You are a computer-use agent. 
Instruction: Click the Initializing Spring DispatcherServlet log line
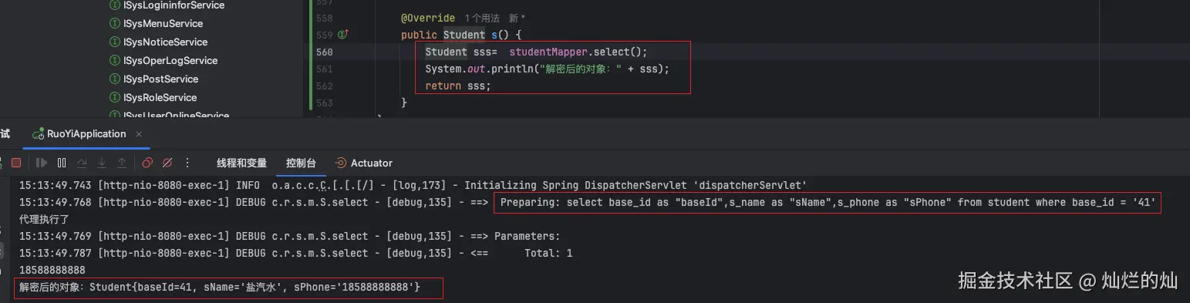pos(413,186)
